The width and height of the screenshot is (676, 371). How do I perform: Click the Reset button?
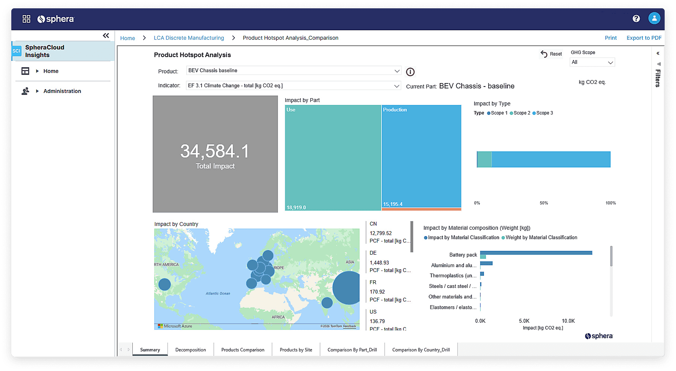551,54
